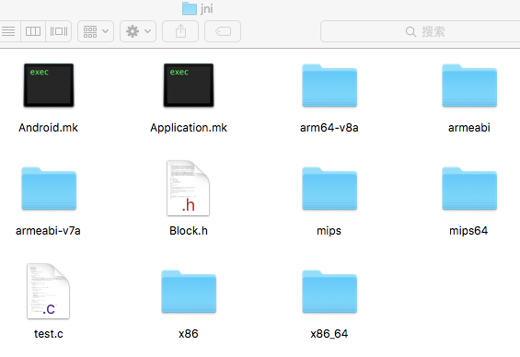Open the item arrangement dropdown
Image resolution: width=520 pixels, height=357 pixels.
96,31
